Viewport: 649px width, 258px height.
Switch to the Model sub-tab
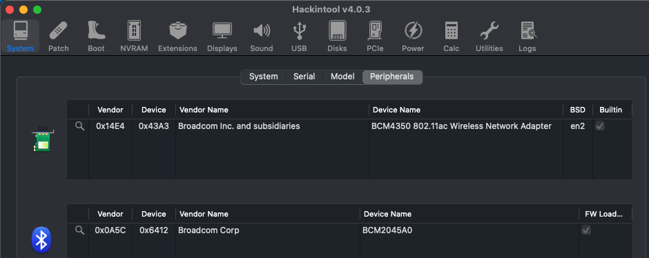coord(342,77)
